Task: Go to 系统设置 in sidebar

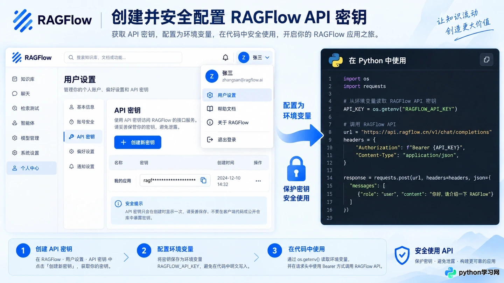Action: [31, 153]
